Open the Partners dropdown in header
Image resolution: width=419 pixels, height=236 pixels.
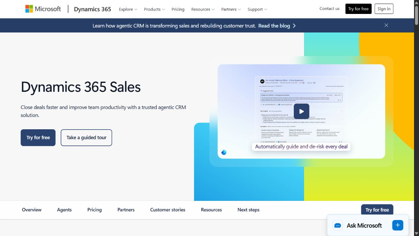coord(231,9)
